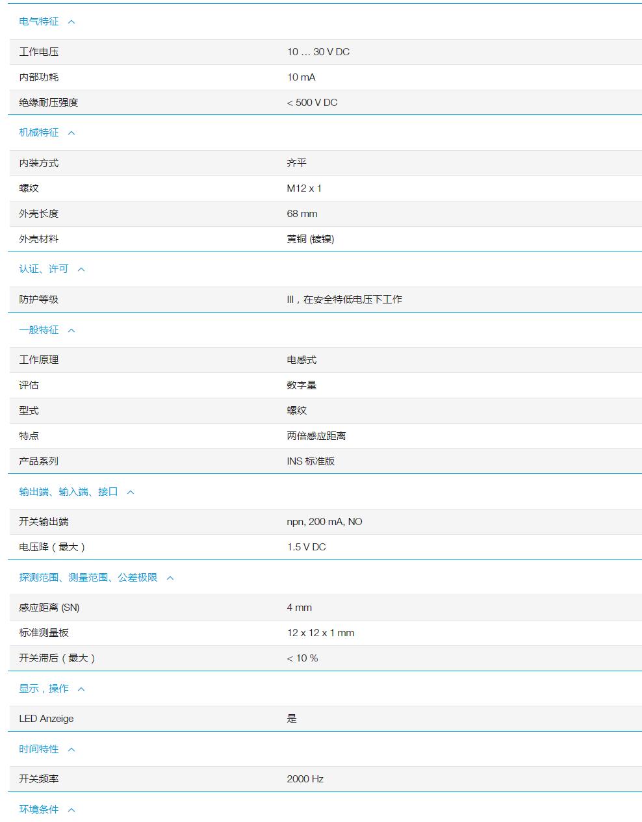Collapse the 时间特性 section chevron
The height and width of the screenshot is (822, 642).
(71, 749)
